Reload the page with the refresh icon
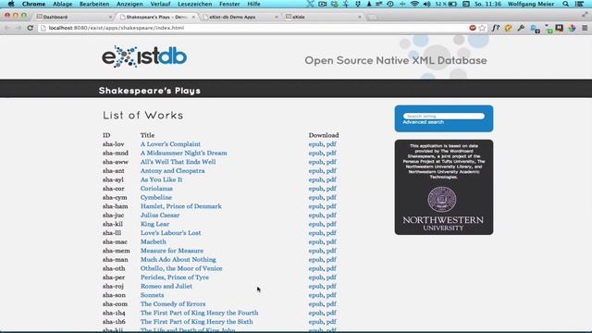The image size is (592, 333). pyautogui.click(x=31, y=28)
